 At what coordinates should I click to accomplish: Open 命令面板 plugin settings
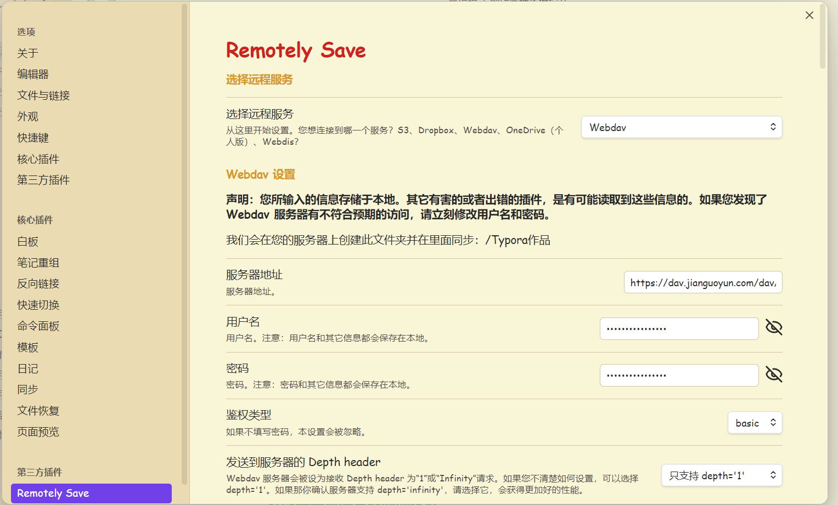(x=38, y=326)
